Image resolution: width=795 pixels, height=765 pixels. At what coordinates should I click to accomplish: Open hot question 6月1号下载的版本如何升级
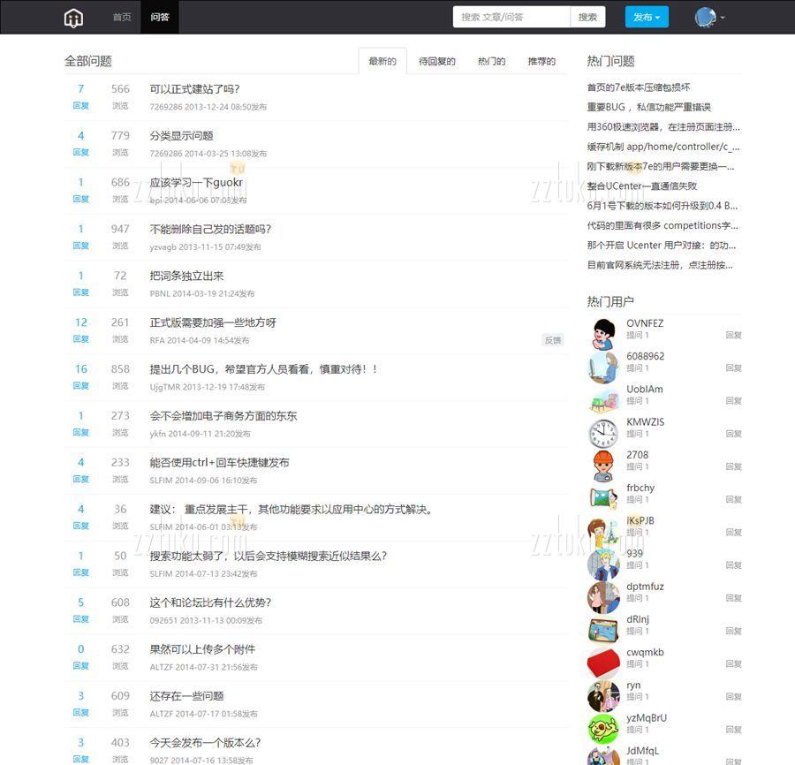(662, 205)
